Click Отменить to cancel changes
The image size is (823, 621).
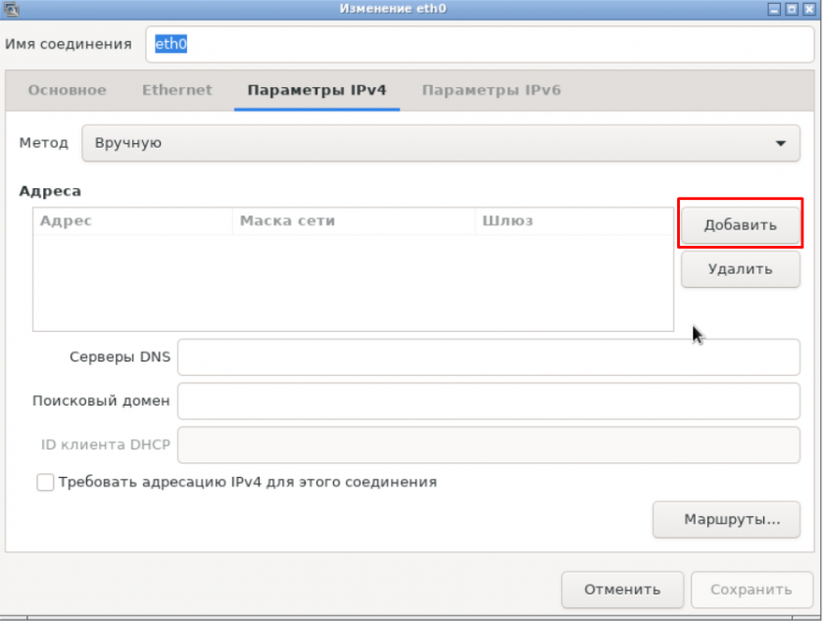[x=621, y=590]
